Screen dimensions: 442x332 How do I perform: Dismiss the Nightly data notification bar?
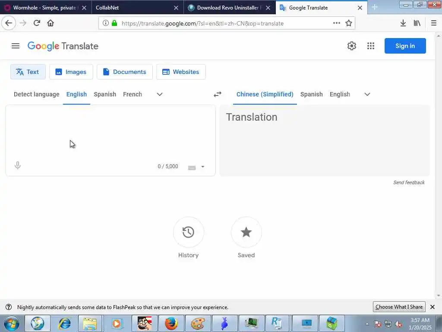pyautogui.click(x=433, y=307)
